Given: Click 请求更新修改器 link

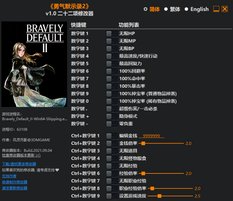Looking at the screenshot, I should [x=15, y=188].
